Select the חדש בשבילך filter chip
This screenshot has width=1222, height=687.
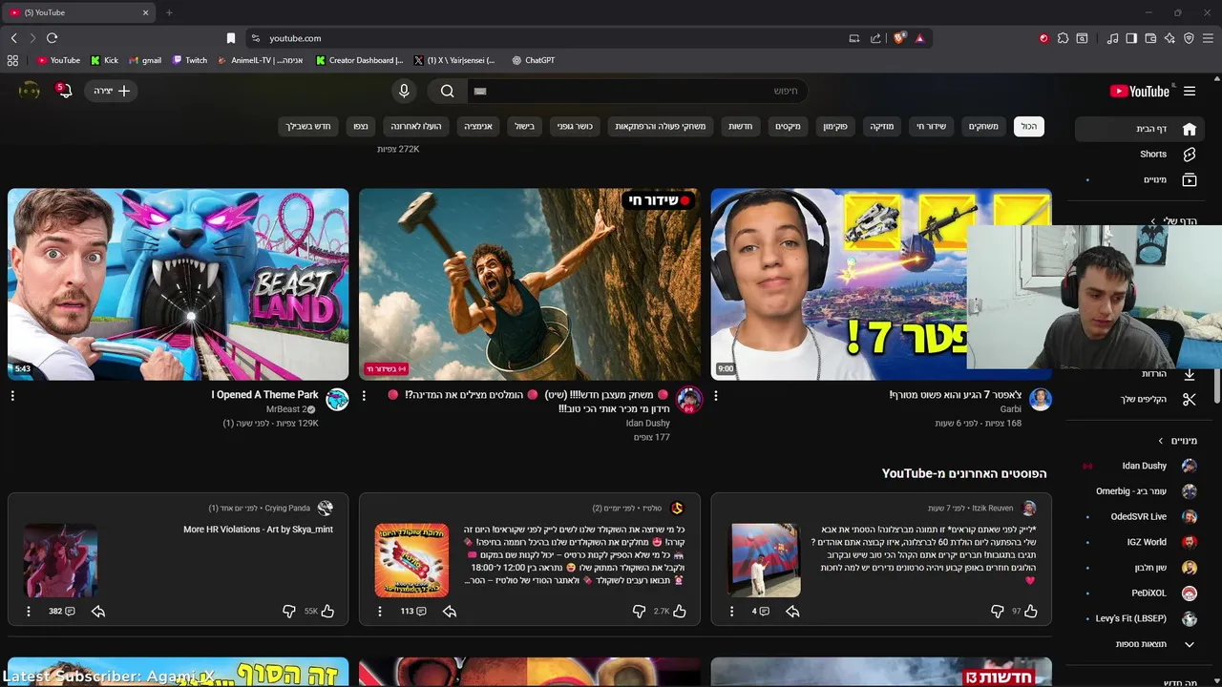pyautogui.click(x=308, y=126)
